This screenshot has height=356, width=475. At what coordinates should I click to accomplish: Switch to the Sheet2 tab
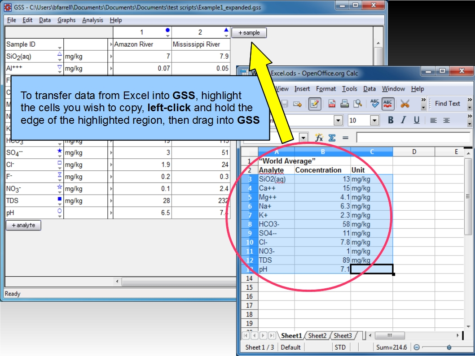click(x=317, y=335)
